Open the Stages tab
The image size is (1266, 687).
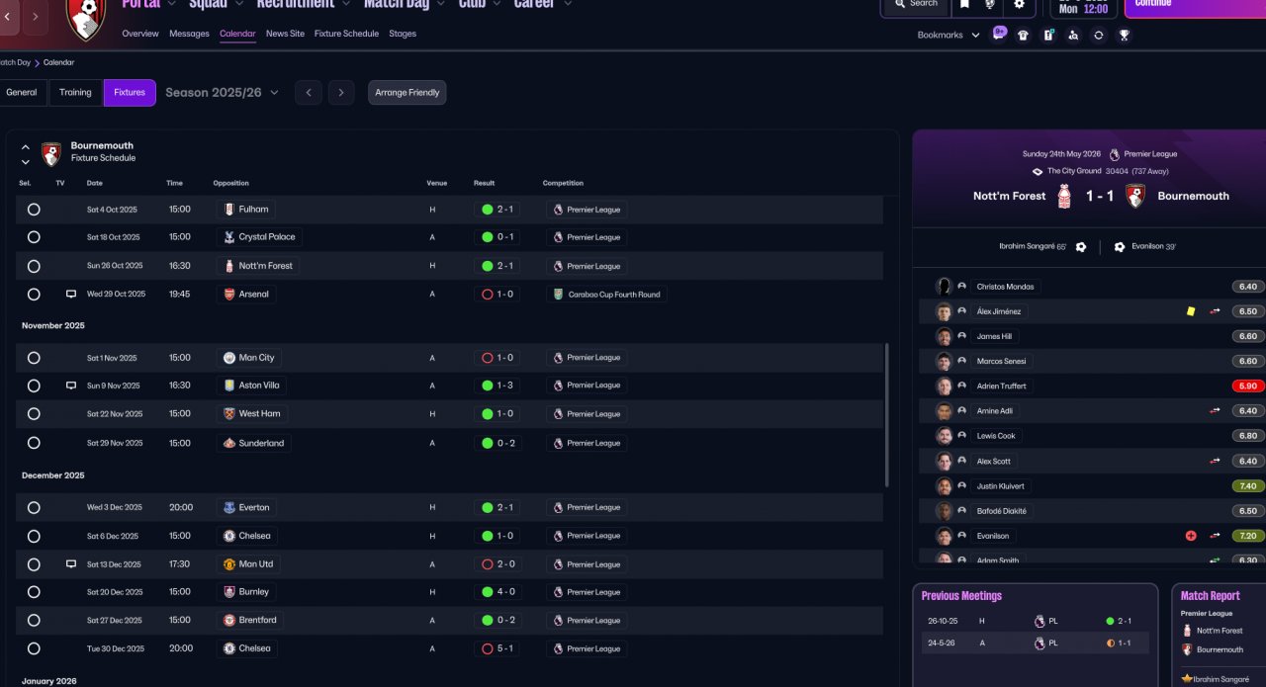pyautogui.click(x=403, y=34)
